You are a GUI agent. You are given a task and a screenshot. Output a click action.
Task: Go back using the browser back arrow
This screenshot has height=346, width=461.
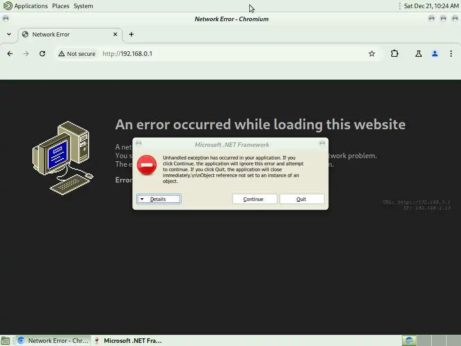coord(10,54)
